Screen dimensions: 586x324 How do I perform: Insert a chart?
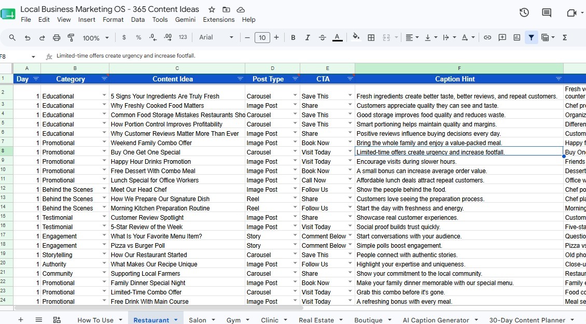tap(517, 37)
